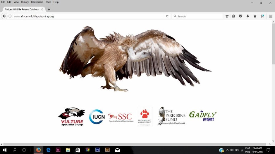
Task: Open the History menu
Action: [x=25, y=2]
